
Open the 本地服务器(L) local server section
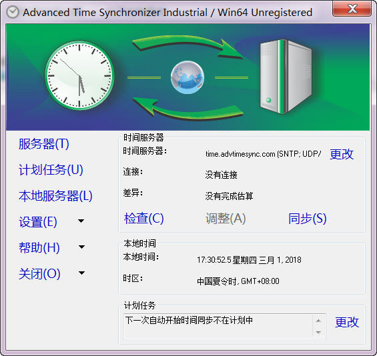coord(55,196)
